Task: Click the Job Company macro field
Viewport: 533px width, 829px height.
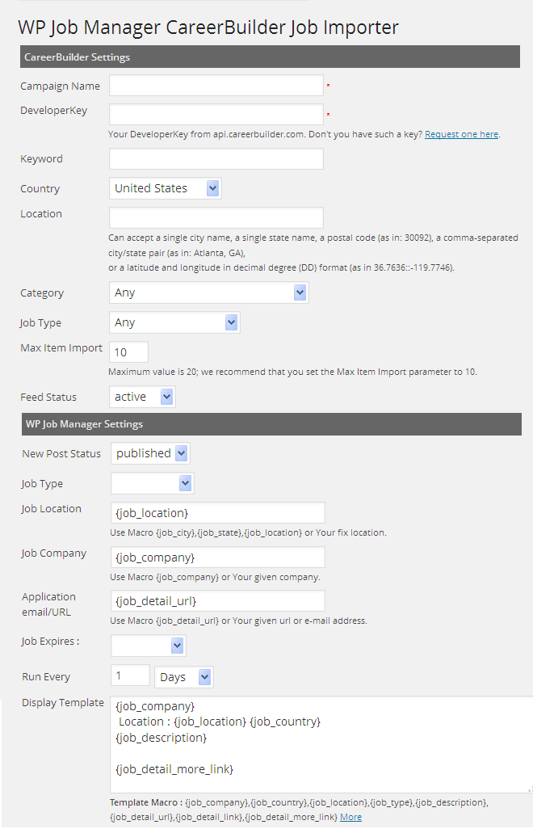Action: point(218,558)
